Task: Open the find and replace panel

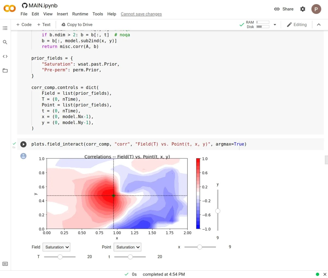Action: click(x=5, y=42)
